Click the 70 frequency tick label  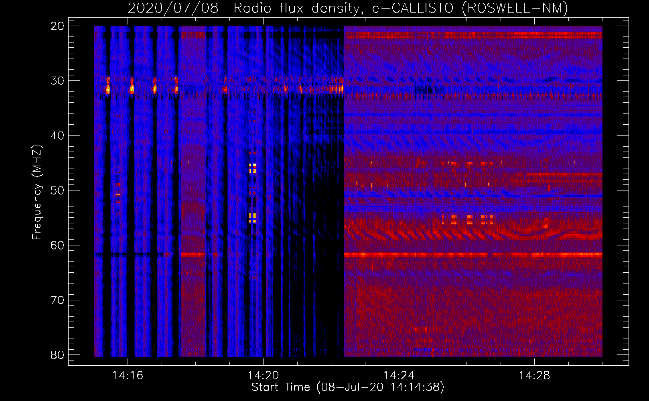coord(57,300)
